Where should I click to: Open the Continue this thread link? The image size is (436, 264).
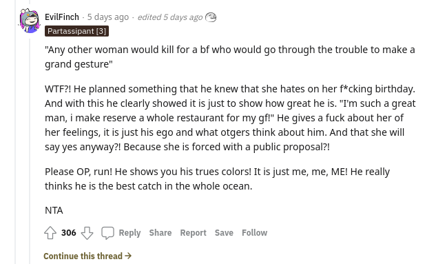coord(87,256)
